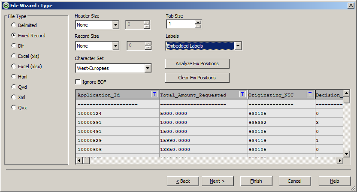Click Analyze Fix Positions button
The image size is (357, 193).
pos(197,63)
